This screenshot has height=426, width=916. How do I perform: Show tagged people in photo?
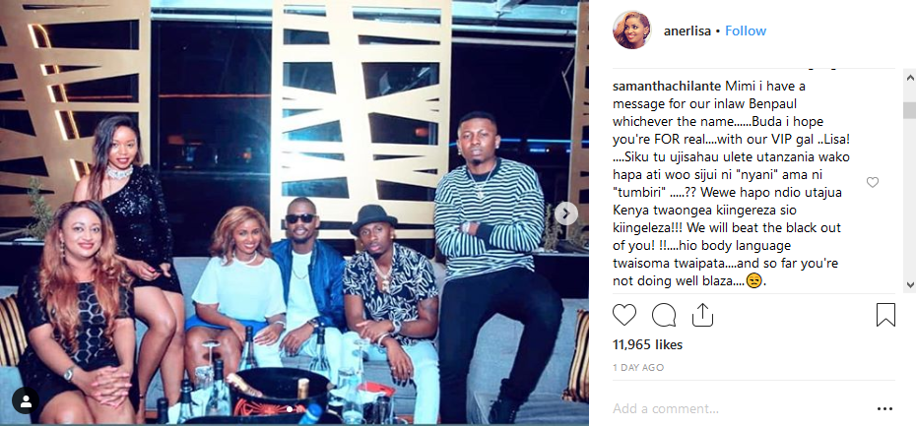[26, 400]
